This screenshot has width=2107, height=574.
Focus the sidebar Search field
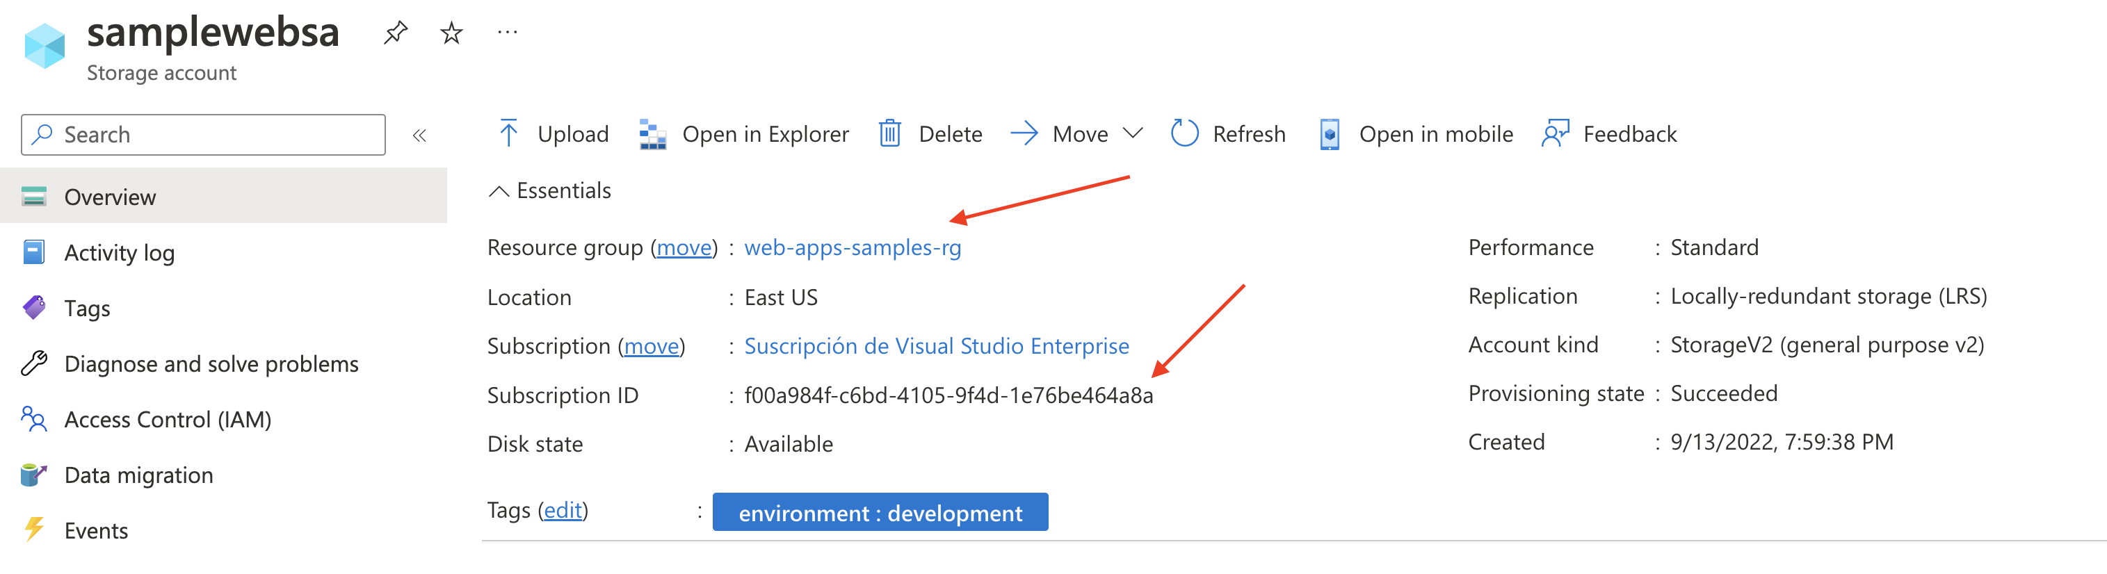click(203, 134)
